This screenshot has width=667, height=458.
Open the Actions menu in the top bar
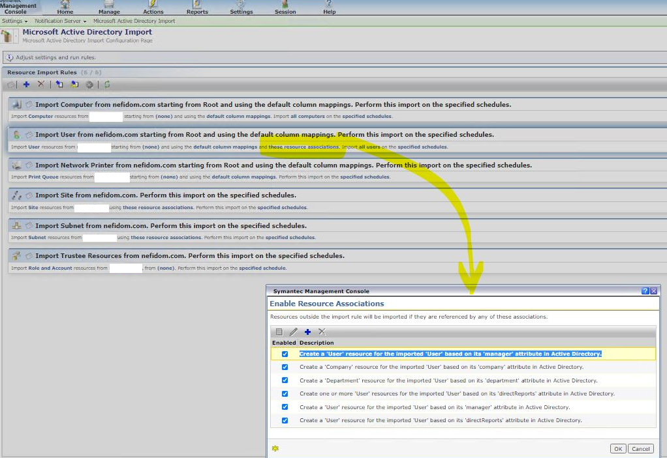[x=153, y=8]
